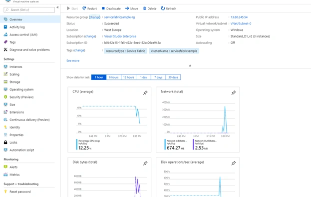
Task: Open Locks padlock icon
Action: [5, 142]
